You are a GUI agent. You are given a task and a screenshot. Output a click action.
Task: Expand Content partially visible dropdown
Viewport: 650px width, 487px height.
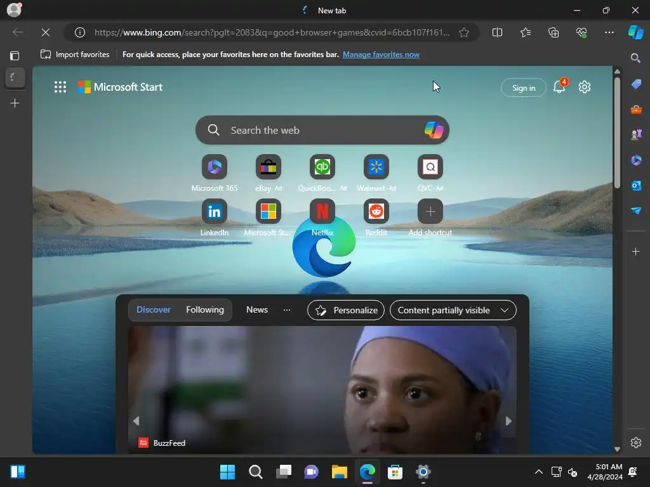pos(453,310)
